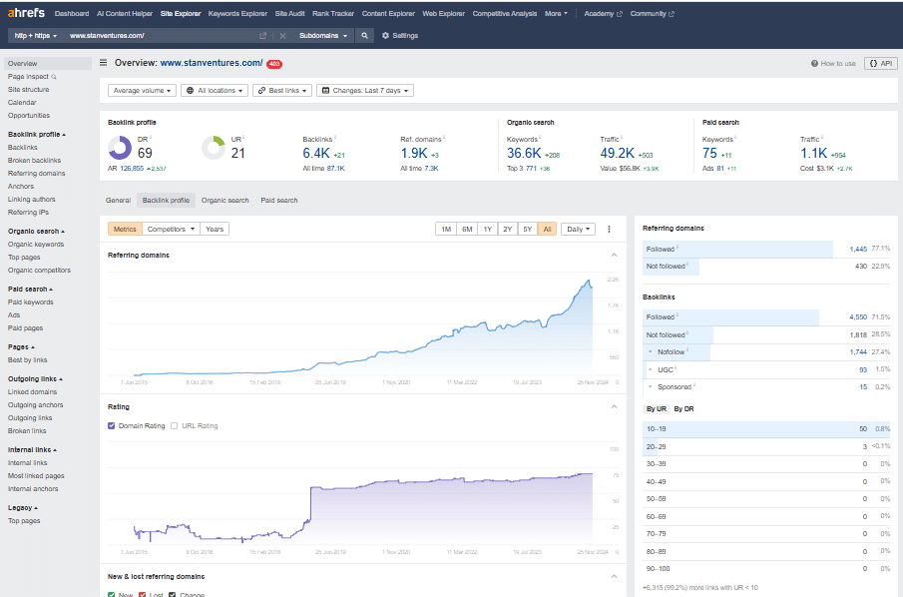Toggle the New referring domains checkbox

[112, 595]
